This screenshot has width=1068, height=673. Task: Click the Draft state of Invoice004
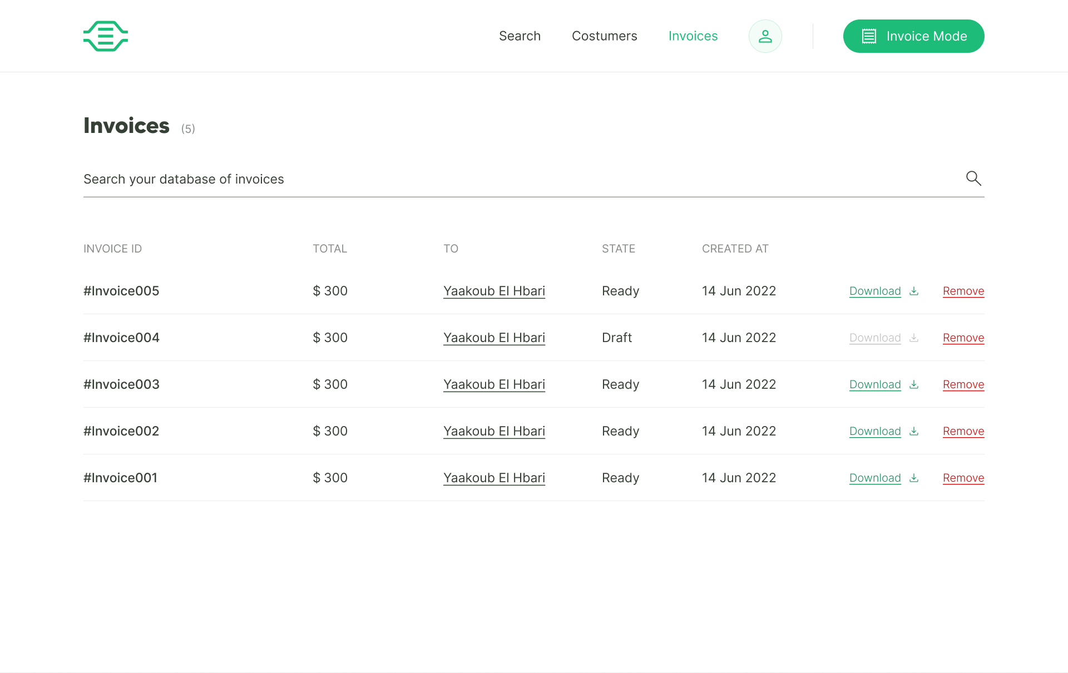617,338
